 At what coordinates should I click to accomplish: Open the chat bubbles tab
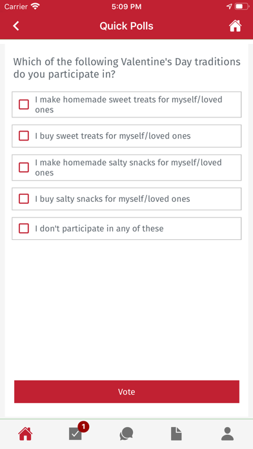pyautogui.click(x=126, y=434)
